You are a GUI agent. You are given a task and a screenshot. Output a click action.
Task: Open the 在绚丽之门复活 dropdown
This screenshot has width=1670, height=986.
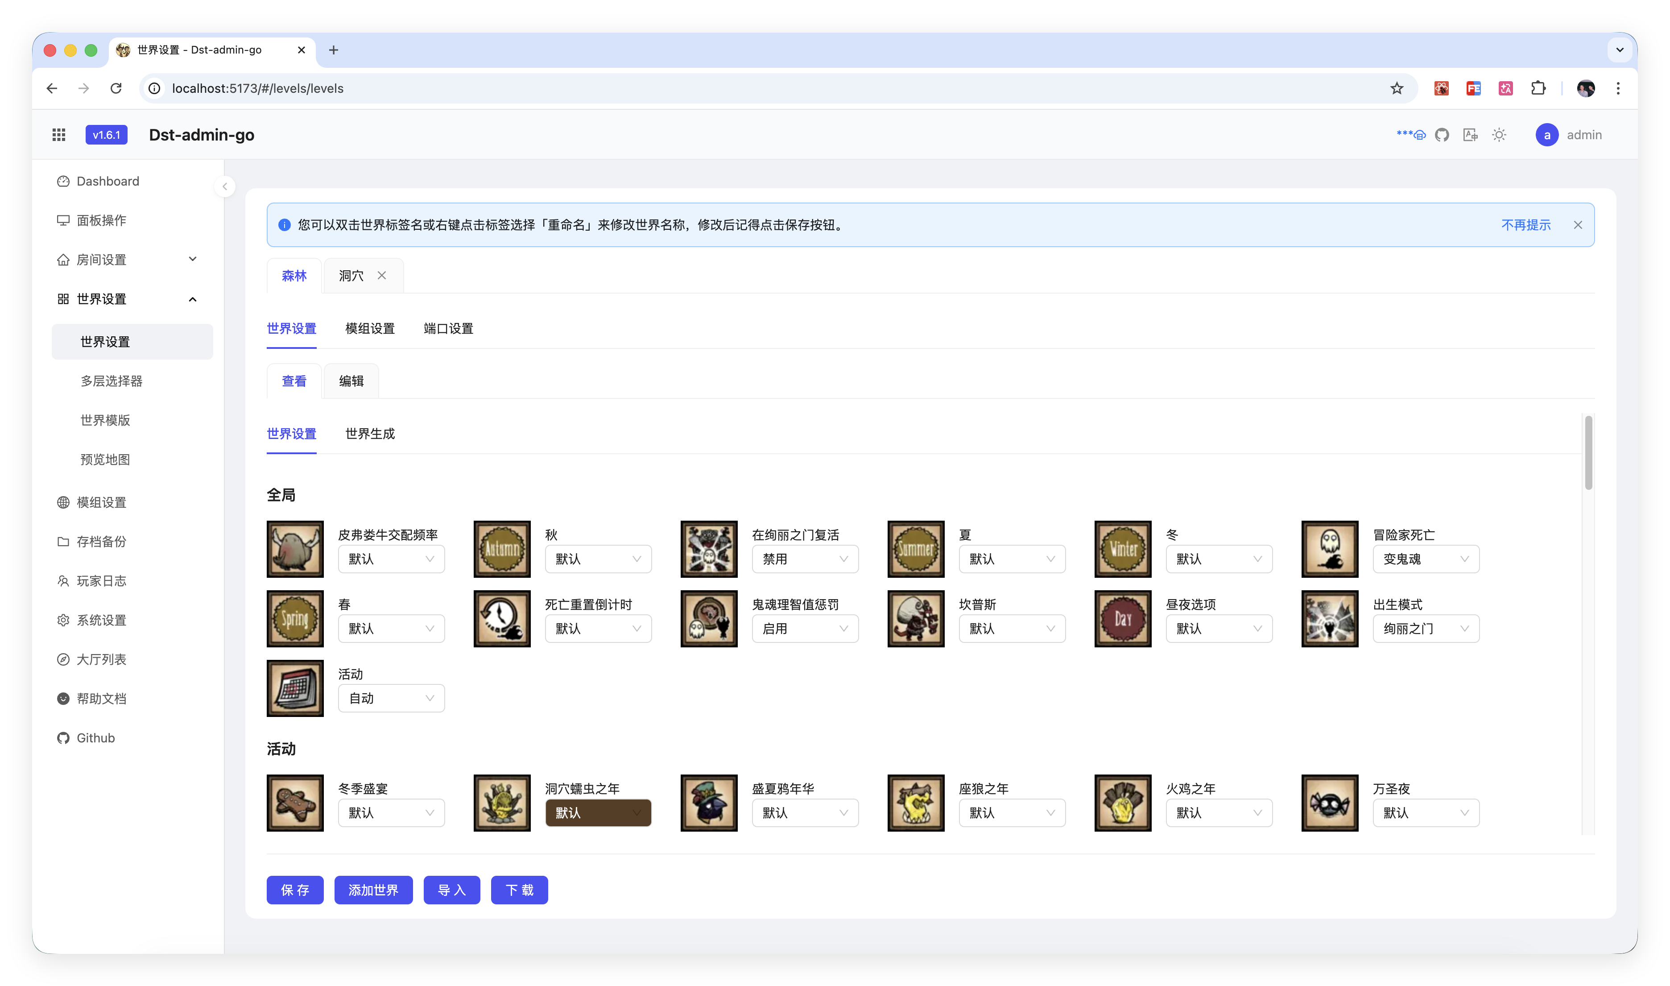805,559
